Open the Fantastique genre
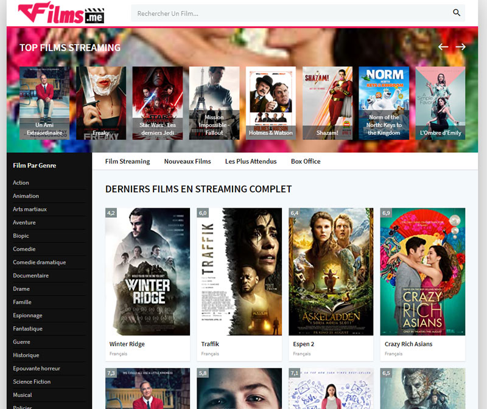The width and height of the screenshot is (487, 409). [x=27, y=329]
